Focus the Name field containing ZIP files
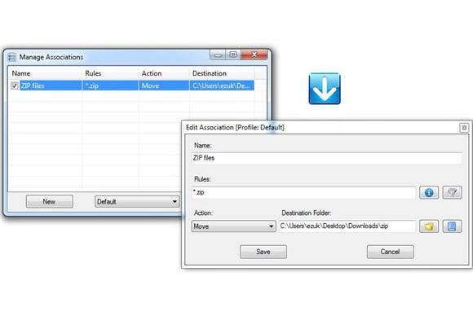The height and width of the screenshot is (316, 473). click(326, 158)
